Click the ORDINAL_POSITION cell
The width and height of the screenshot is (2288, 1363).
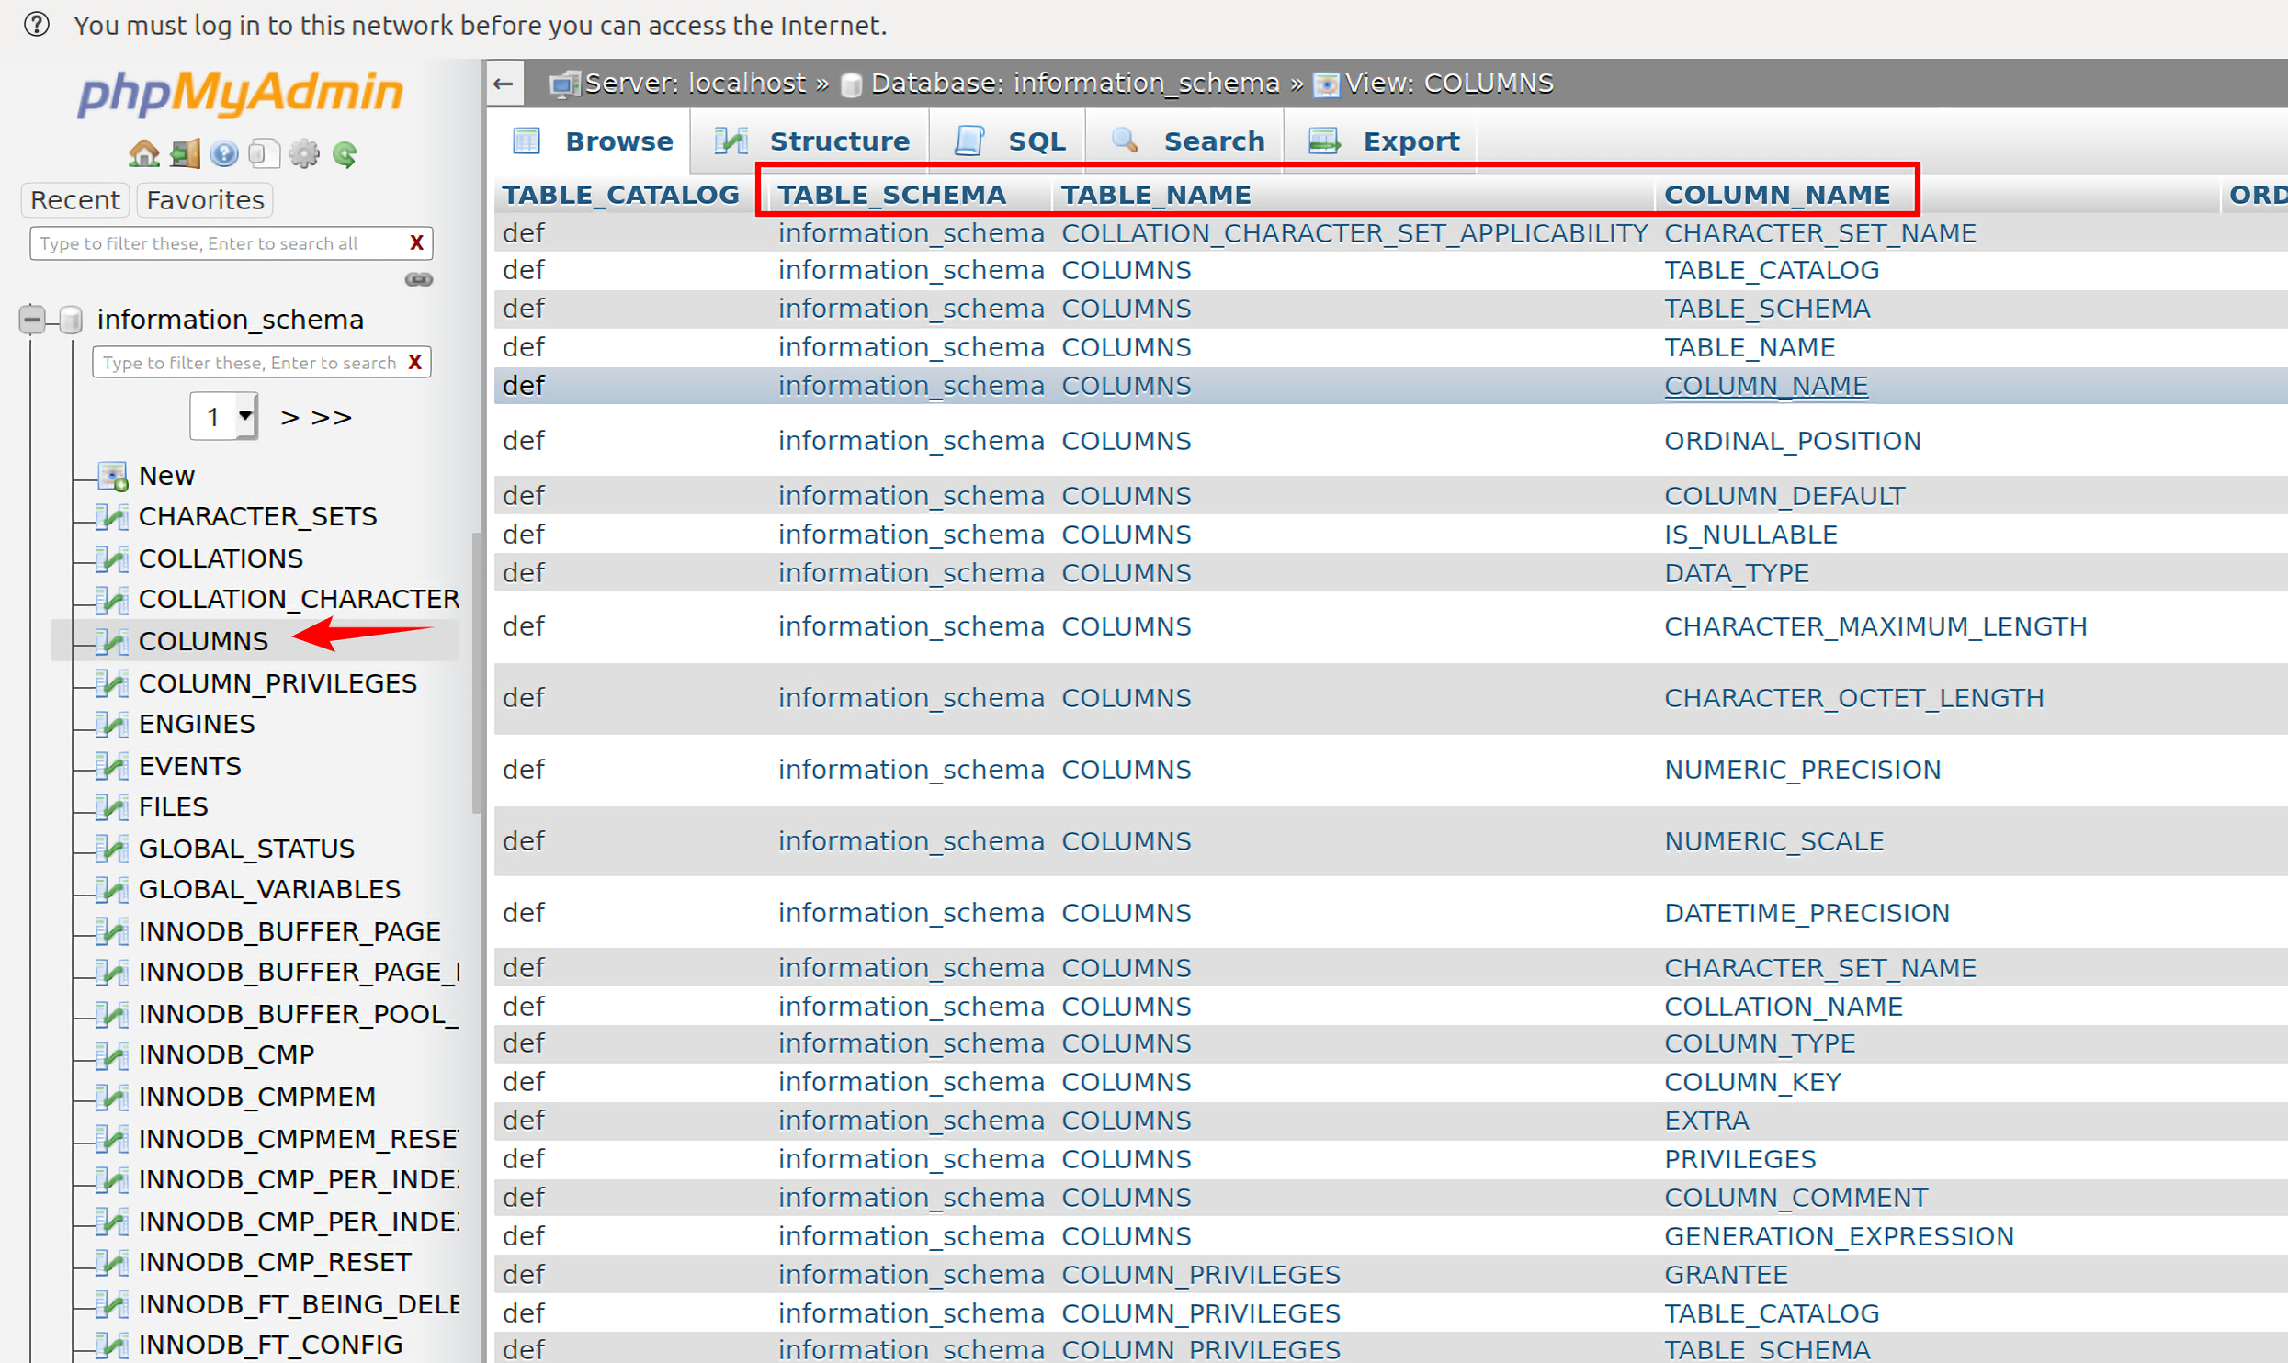(1793, 441)
